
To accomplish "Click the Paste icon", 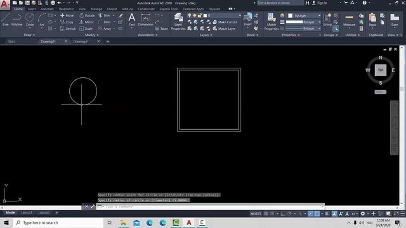I will 372,20.
